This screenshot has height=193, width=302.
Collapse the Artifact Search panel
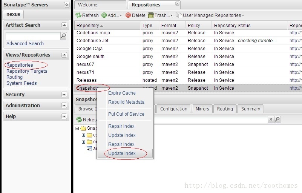[64, 25]
